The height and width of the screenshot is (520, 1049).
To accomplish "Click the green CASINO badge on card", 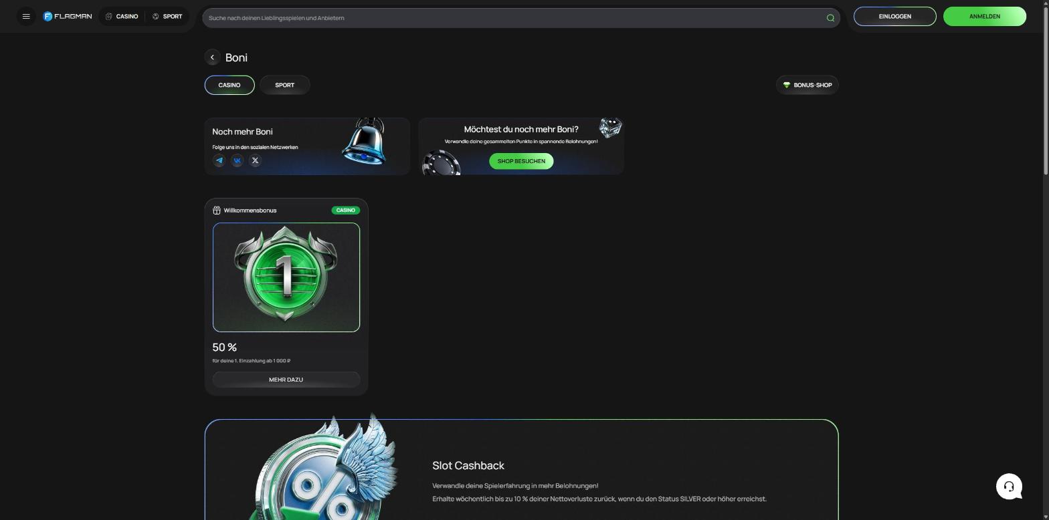I will click(x=345, y=211).
